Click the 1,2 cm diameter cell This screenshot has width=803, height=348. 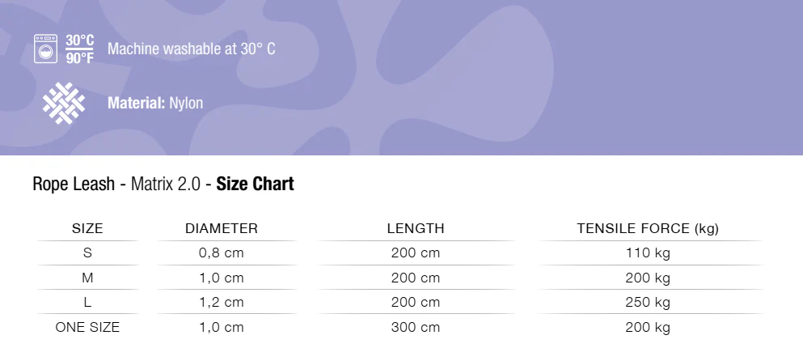pos(222,303)
